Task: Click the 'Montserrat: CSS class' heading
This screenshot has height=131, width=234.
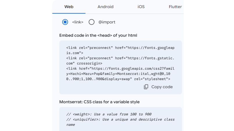Action: (x=99, y=102)
